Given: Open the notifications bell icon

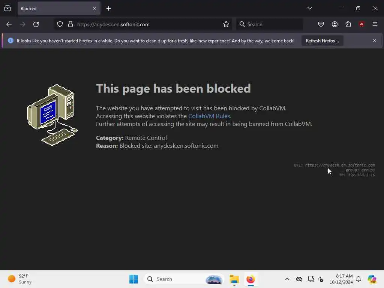Looking at the screenshot, I should pyautogui.click(x=358, y=279).
